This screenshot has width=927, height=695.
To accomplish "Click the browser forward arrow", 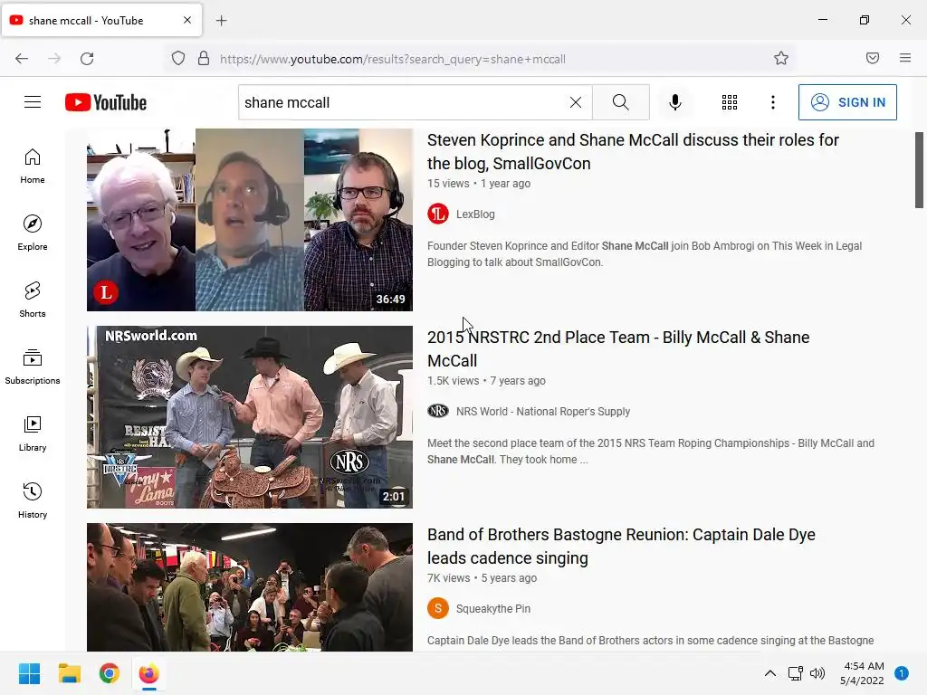I will 54,58.
